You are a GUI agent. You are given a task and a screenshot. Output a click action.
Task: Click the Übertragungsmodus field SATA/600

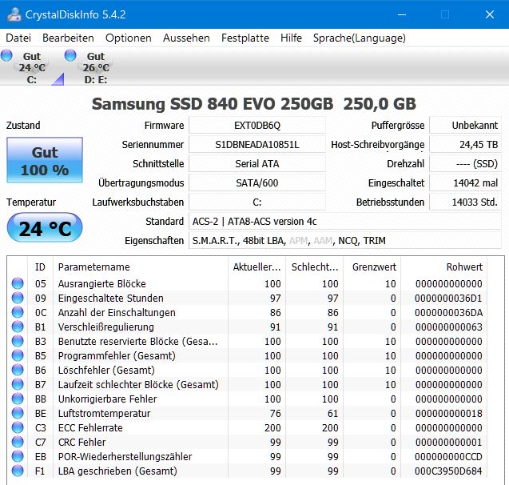click(257, 182)
